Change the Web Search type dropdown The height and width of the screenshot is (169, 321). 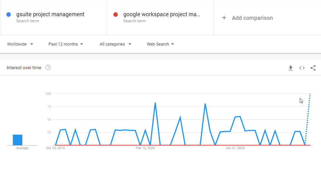click(160, 44)
